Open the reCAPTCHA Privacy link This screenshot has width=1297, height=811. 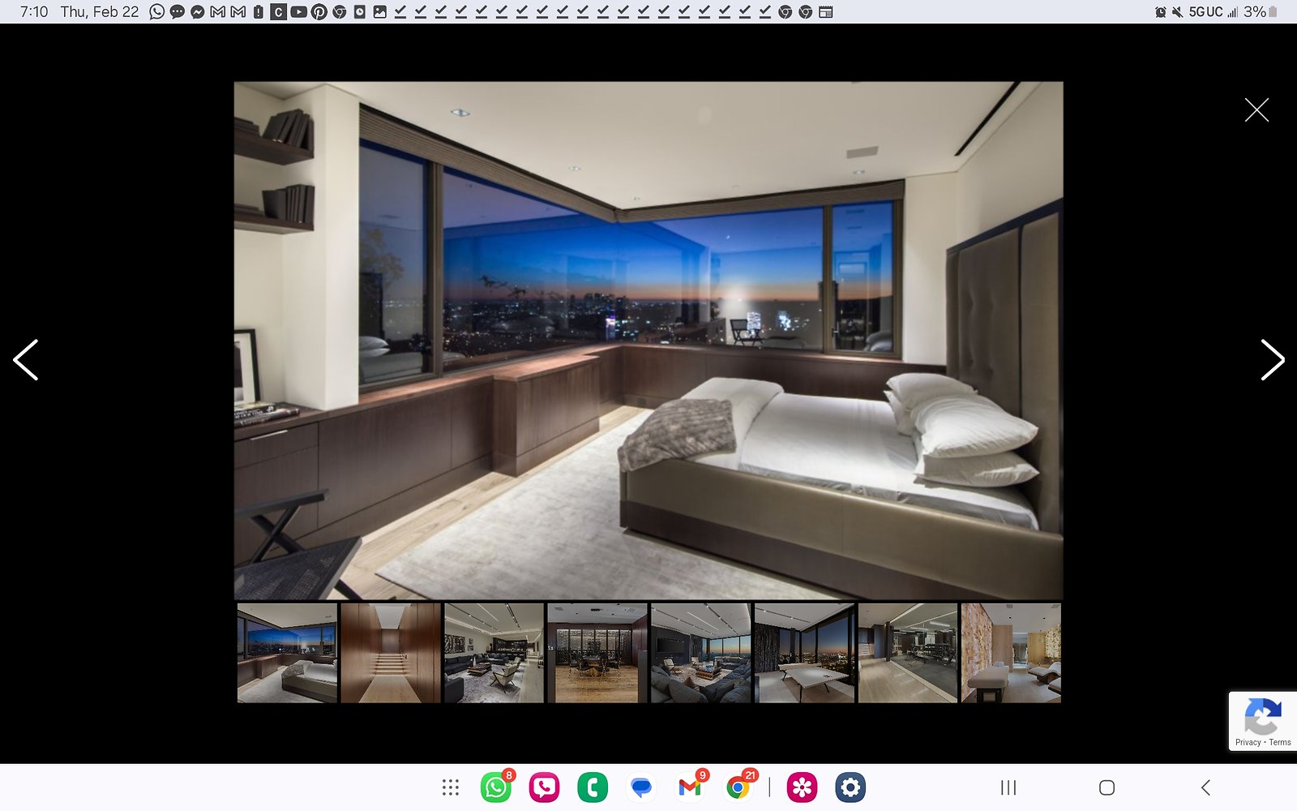pos(1248,742)
